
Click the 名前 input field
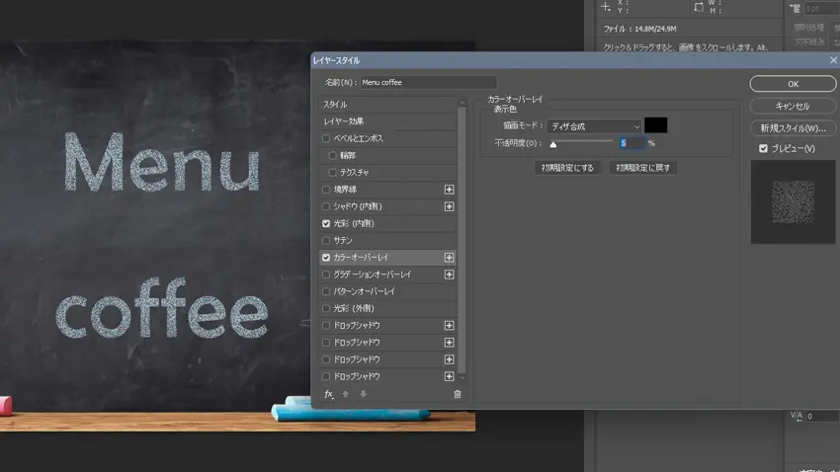pos(428,83)
